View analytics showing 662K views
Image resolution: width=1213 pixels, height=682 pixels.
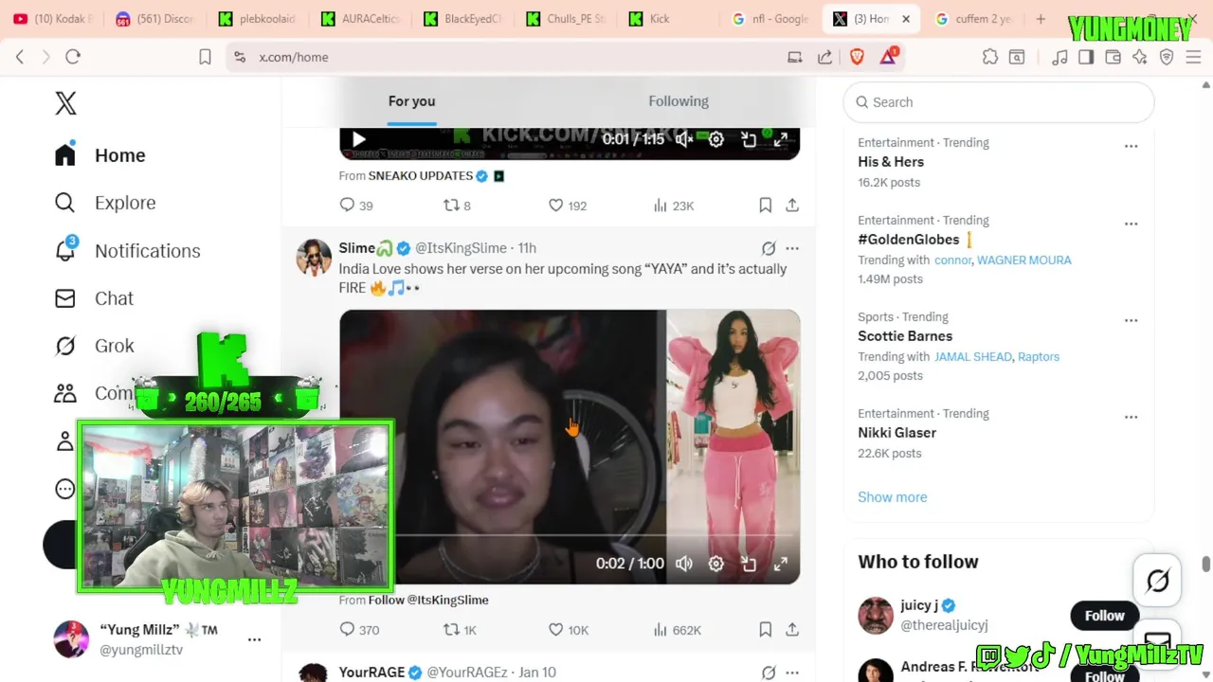677,630
